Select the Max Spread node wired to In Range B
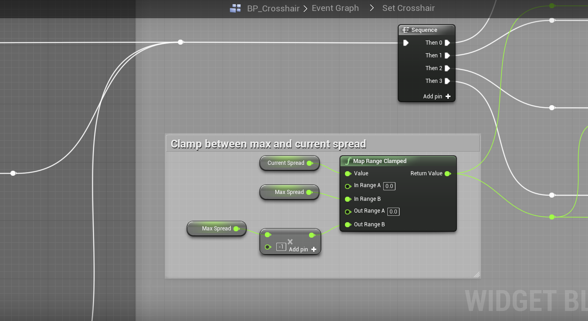The image size is (588, 321). coord(289,192)
